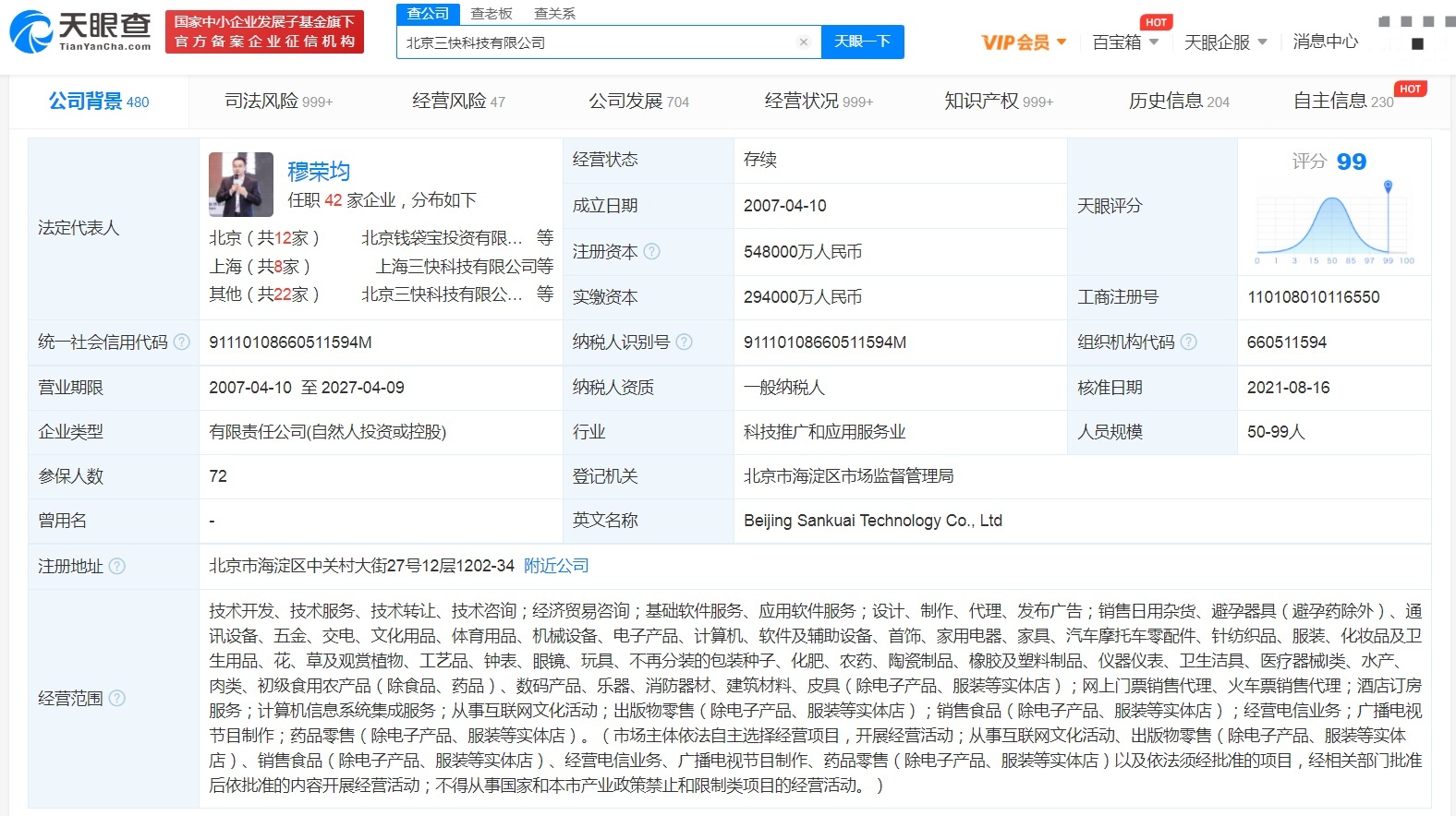Switch to the 查老板 search tab
The height and width of the screenshot is (816, 1456).
coord(491,14)
